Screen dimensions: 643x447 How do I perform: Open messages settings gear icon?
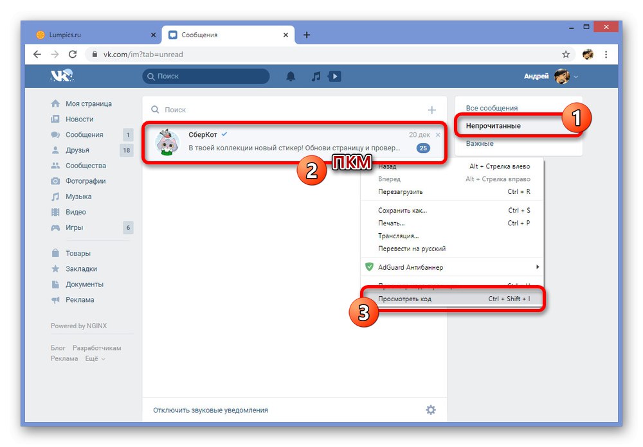[x=431, y=410]
